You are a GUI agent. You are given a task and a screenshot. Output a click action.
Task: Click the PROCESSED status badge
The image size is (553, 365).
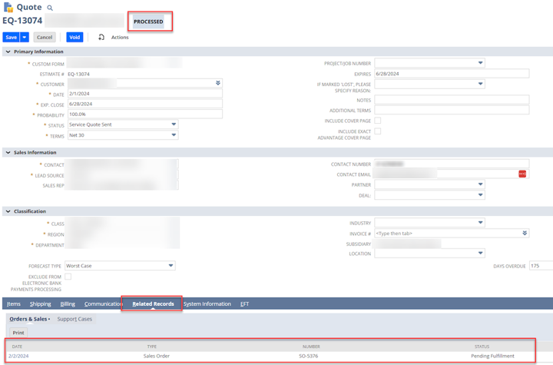(148, 22)
